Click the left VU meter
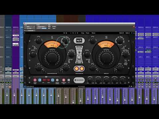This screenshot has height=119, width=159. pos(52,44)
